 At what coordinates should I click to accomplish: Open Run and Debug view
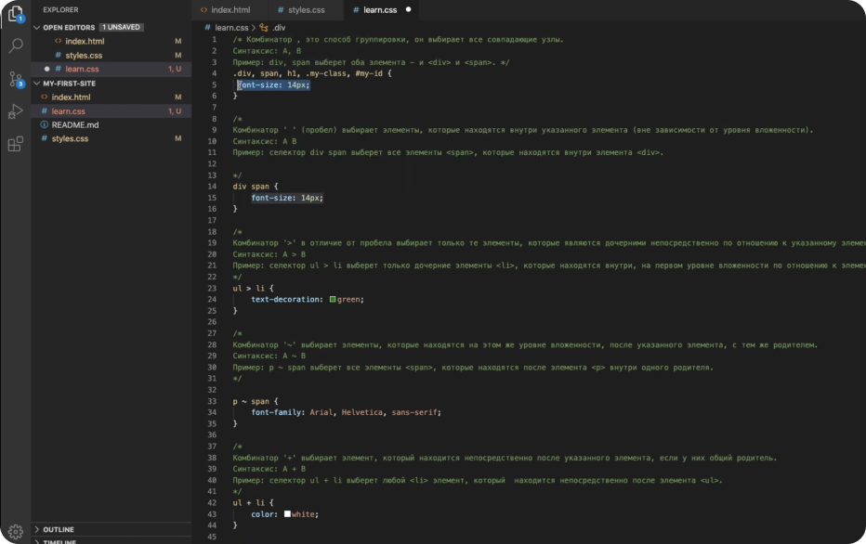coord(16,111)
